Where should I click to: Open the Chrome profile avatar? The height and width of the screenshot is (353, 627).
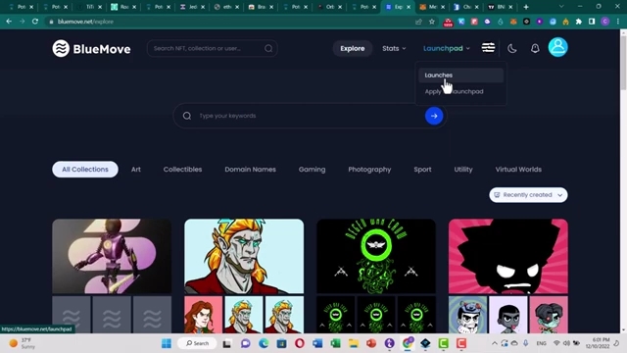tap(605, 22)
